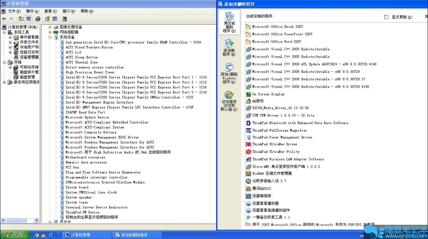This screenshot has width=428, height=239.
Task: Collapse the 系统工具 tree node
Action: [4, 32]
